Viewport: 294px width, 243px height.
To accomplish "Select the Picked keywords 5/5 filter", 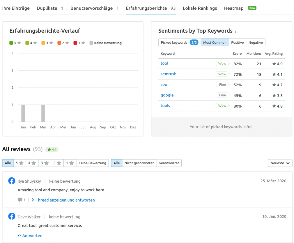I will pyautogui.click(x=179, y=43).
